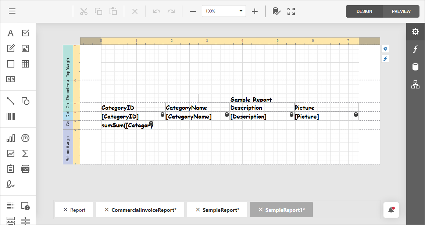Select the PDF Content control icon
The image size is (425, 225).
pos(25,169)
